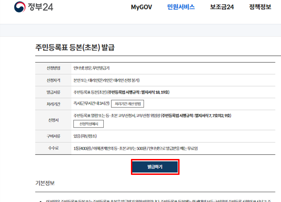The image size is (281, 202).
Task: Click the 정부24 taegeuk logo icon
Action: (x=20, y=7)
